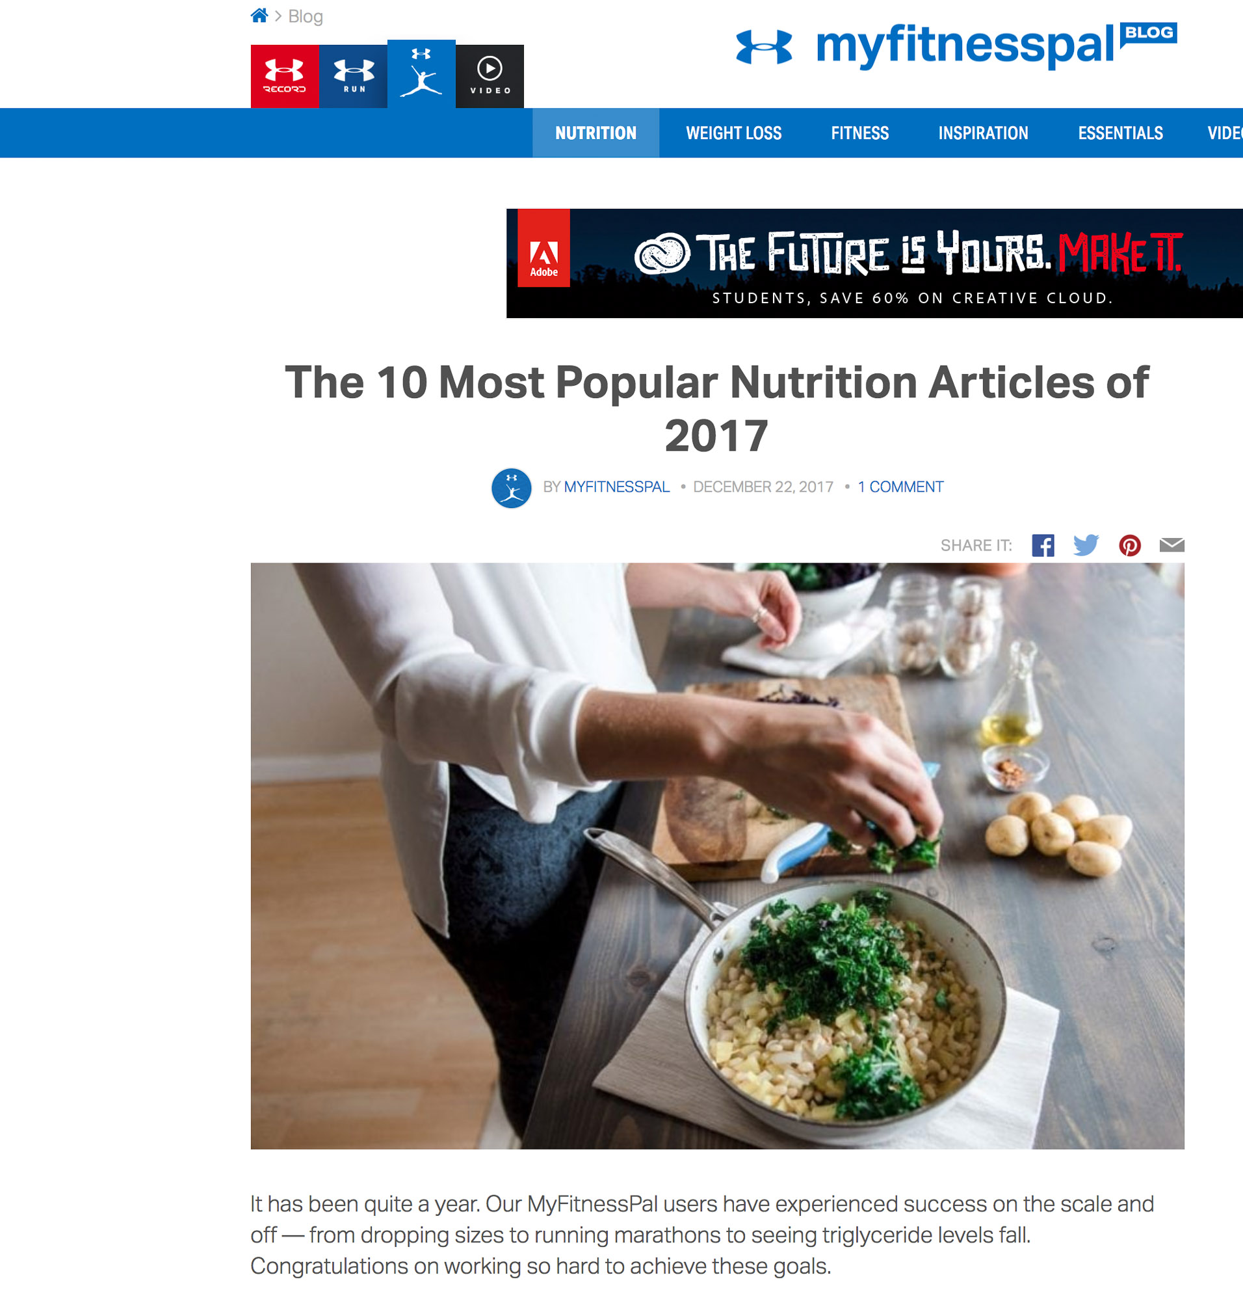The image size is (1243, 1301).
Task: Select the MyFitnessPal dancing figure icon
Action: point(421,74)
